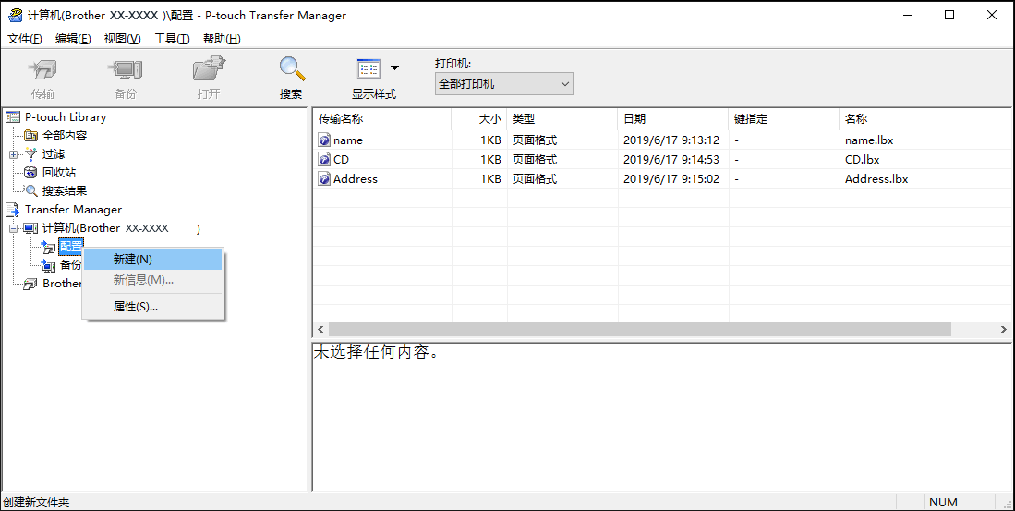Image resolution: width=1015 pixels, height=511 pixels.
Task: Sort by 类型 column header
Action: 562,119
